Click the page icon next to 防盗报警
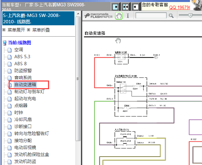 pyautogui.click(x=10, y=71)
